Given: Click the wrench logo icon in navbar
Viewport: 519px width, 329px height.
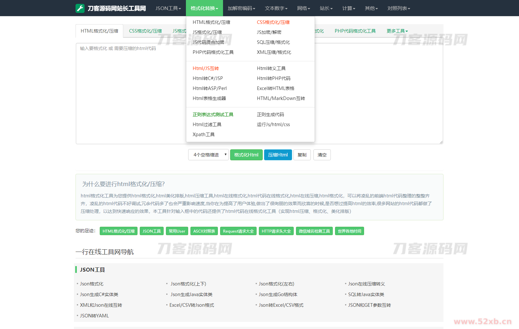Looking at the screenshot, I should 79,8.
